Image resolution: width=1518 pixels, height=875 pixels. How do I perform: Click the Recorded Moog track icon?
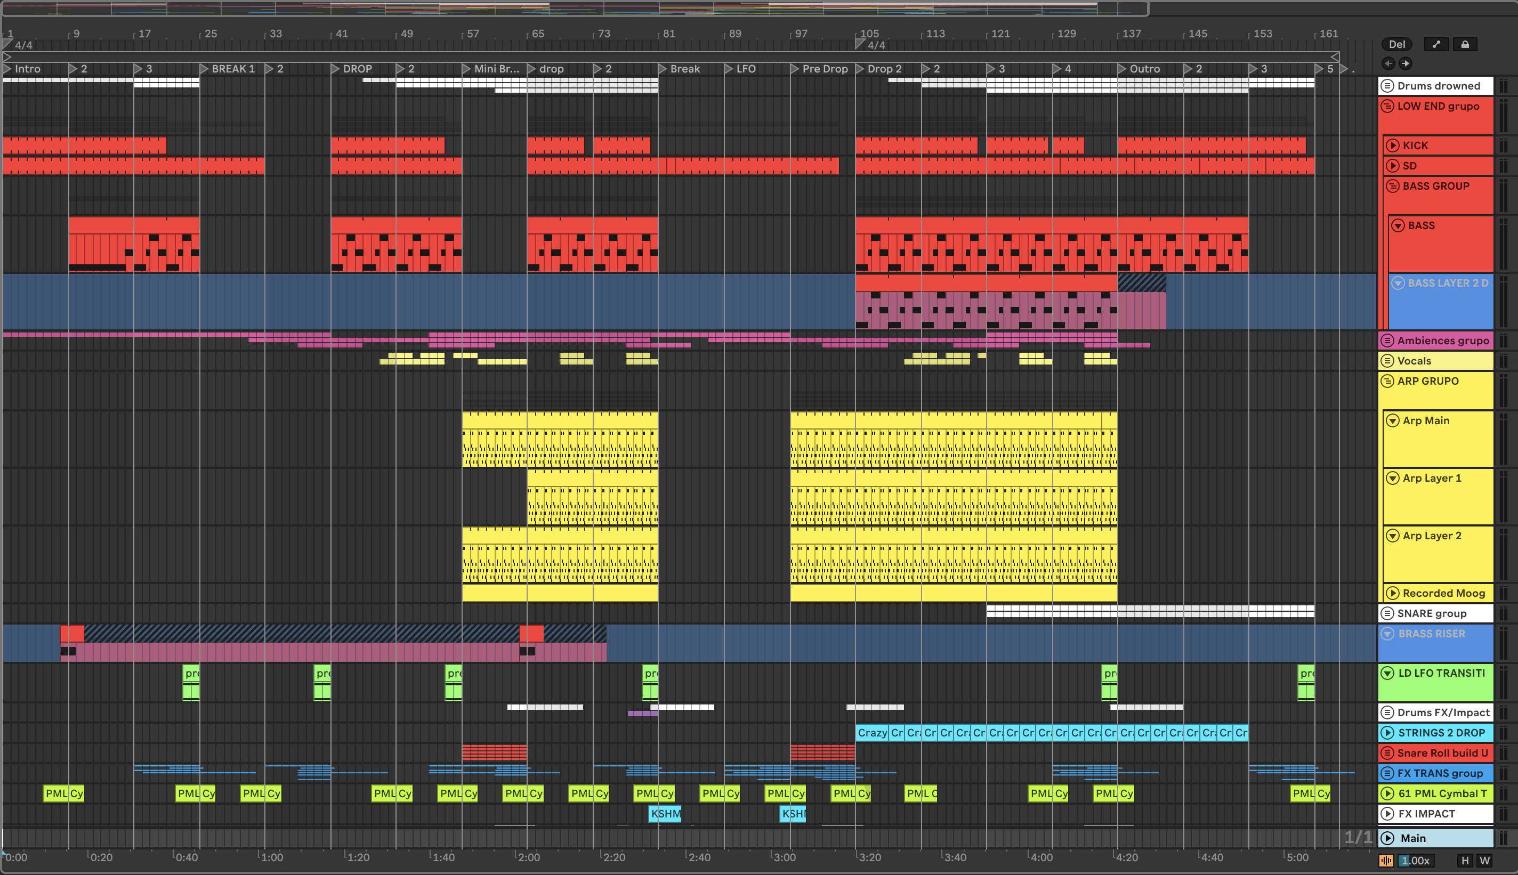1392,594
